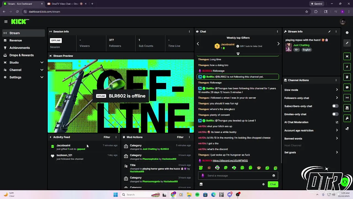Bookmark this page with star icon
The image size is (353, 199).
(306, 12)
